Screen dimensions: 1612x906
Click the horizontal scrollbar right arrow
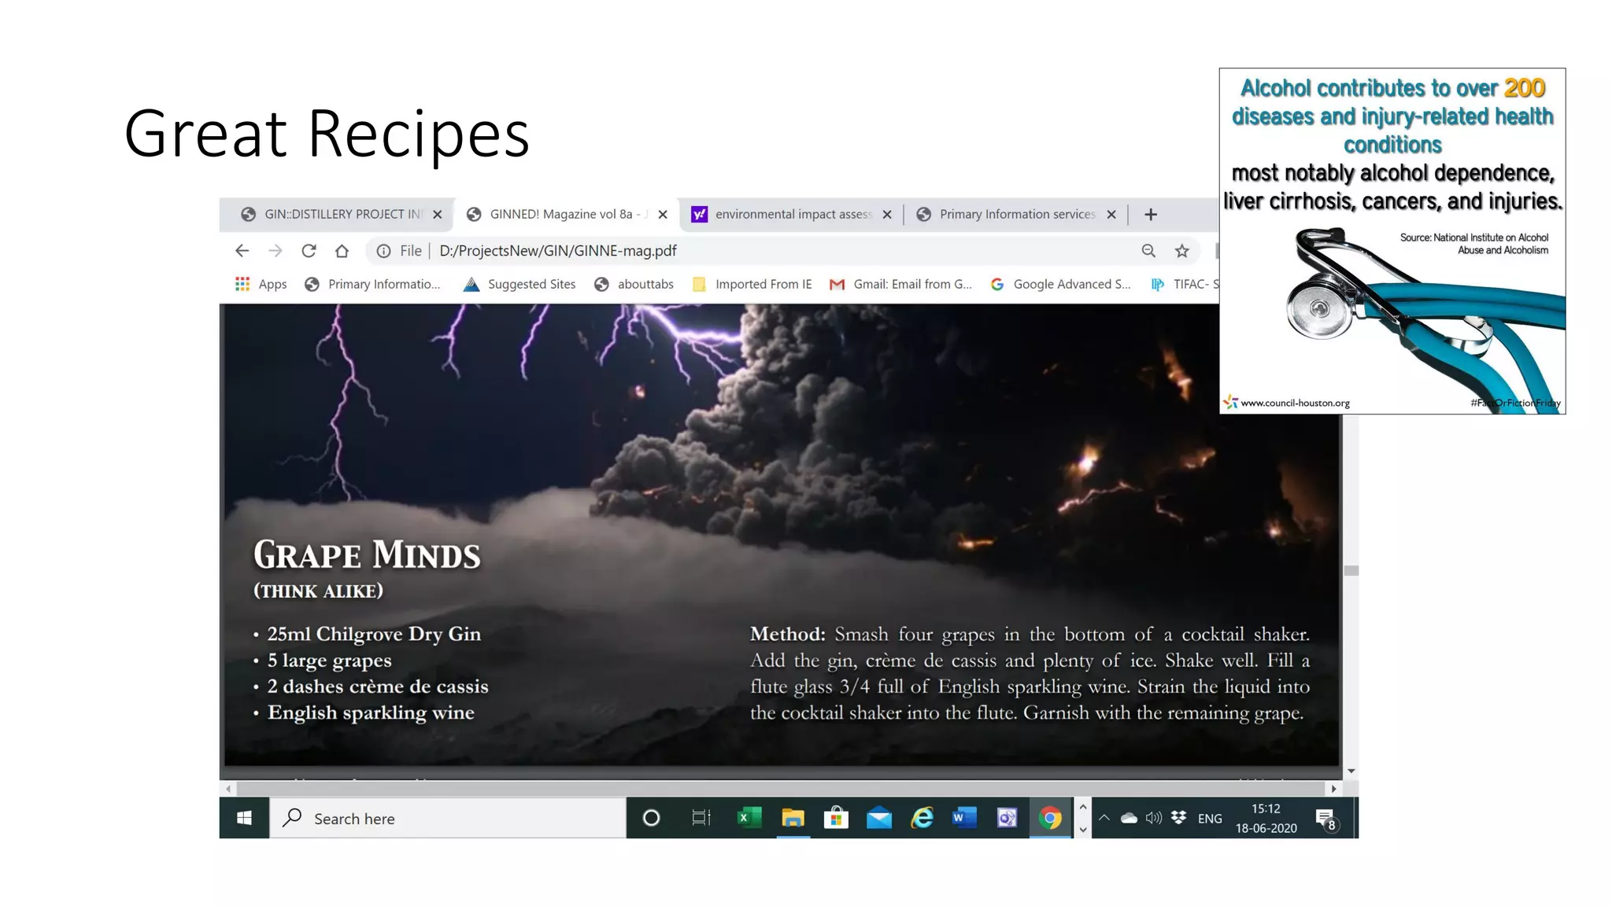point(1333,788)
